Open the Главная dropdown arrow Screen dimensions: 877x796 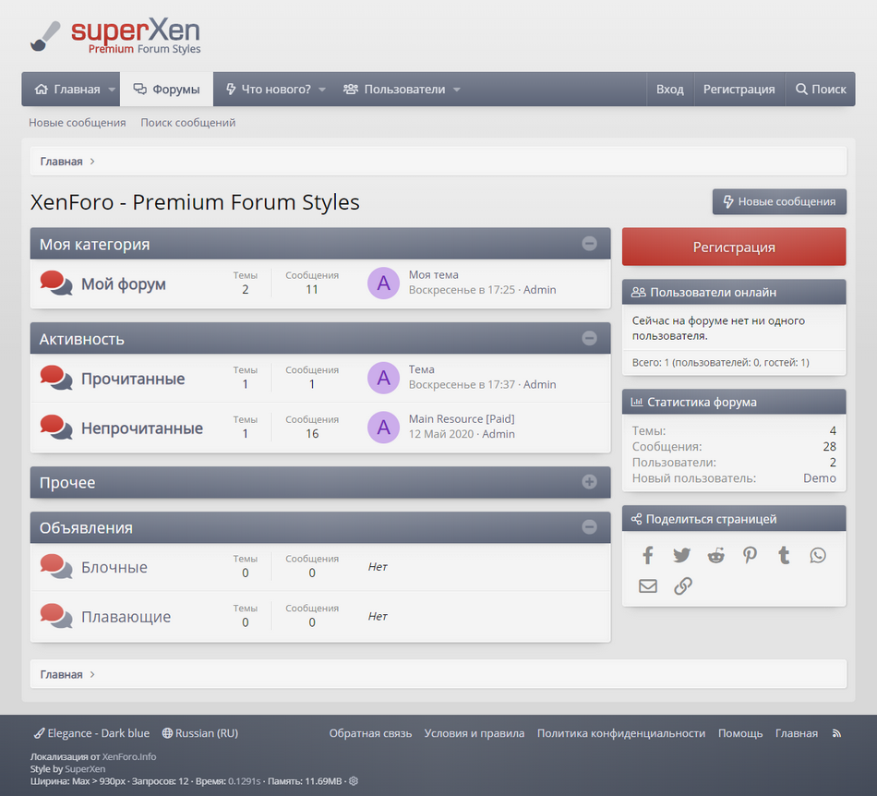tap(112, 90)
